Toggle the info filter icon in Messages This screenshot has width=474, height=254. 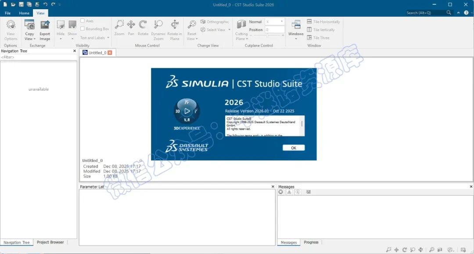[298, 192]
